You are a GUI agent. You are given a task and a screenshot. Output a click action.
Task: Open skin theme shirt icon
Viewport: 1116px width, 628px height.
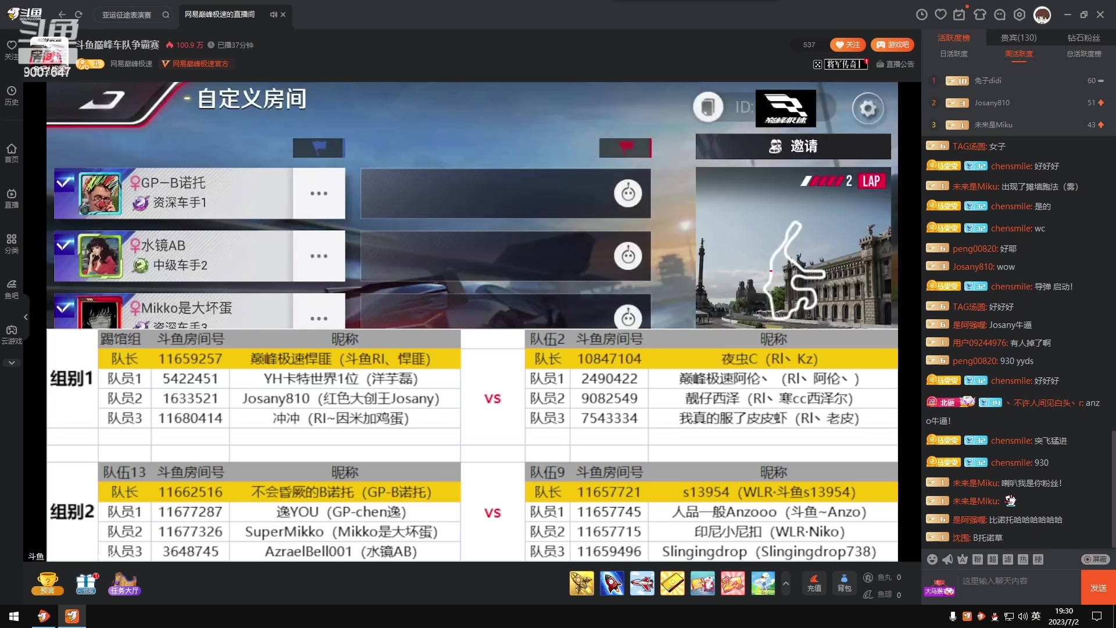click(980, 15)
